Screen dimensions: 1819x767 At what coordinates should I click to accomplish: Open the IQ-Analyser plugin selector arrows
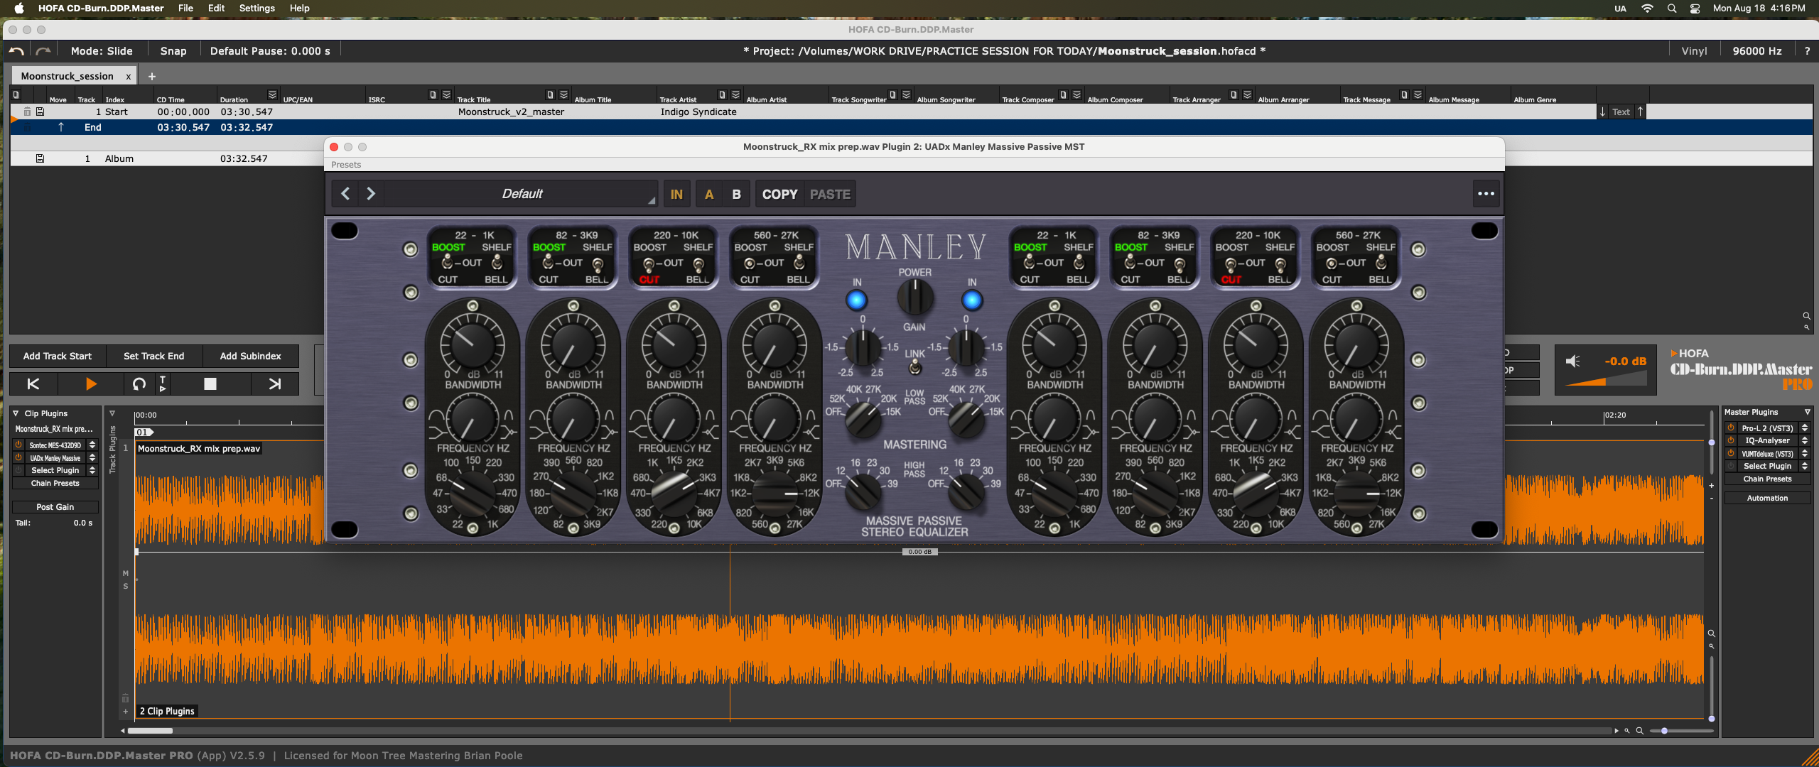click(x=1805, y=440)
